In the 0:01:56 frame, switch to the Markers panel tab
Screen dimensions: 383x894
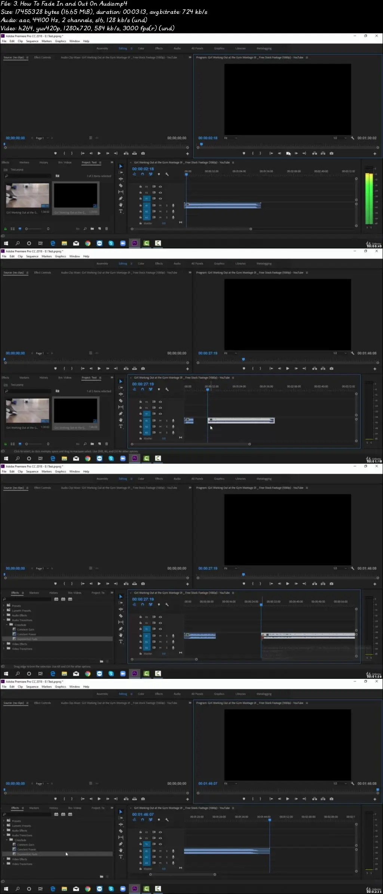34,593
